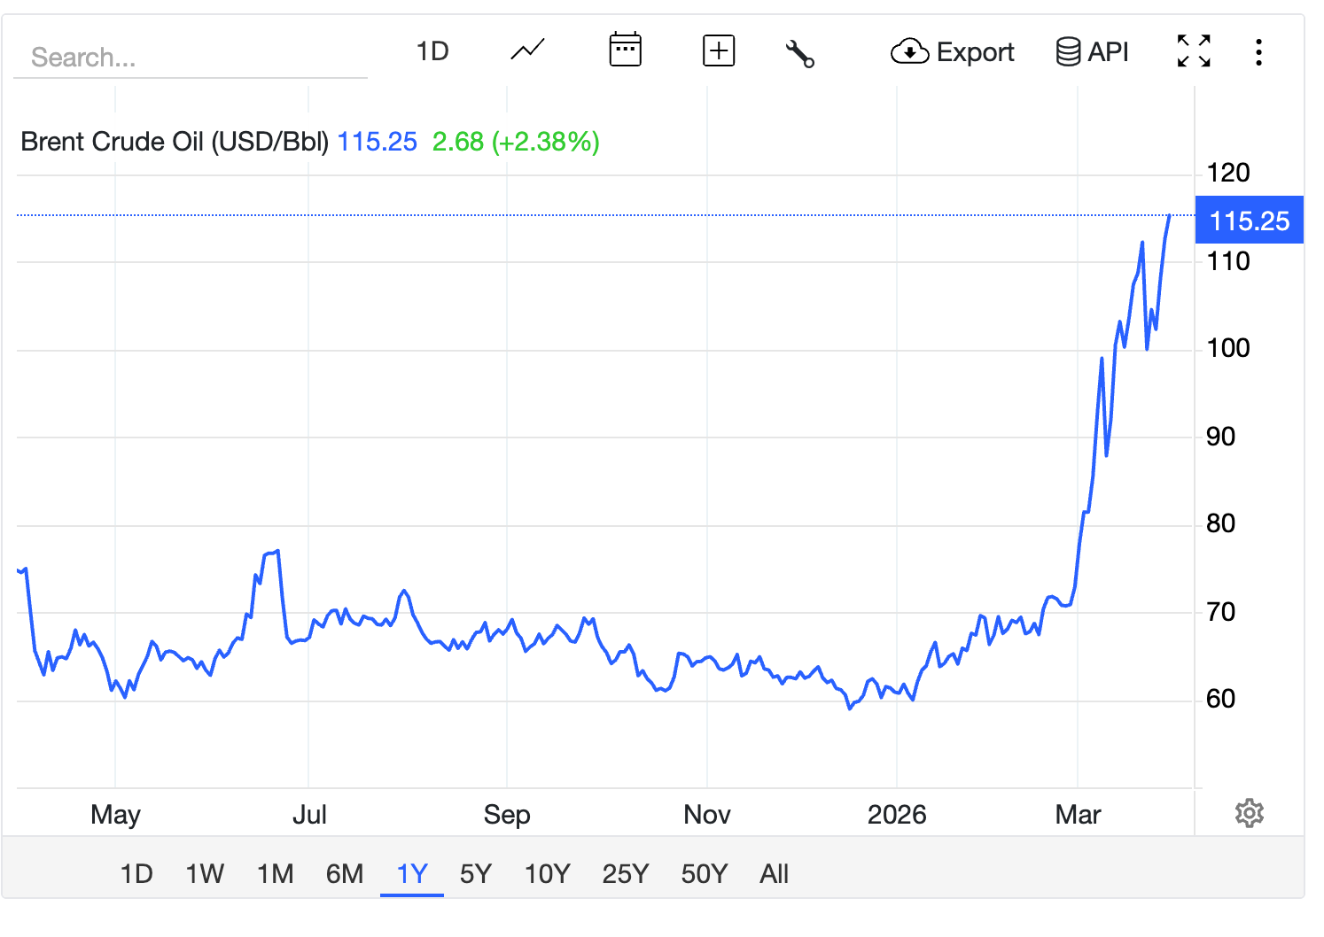Click in the Search input field
Screen dimensions: 1324x937
(190, 58)
